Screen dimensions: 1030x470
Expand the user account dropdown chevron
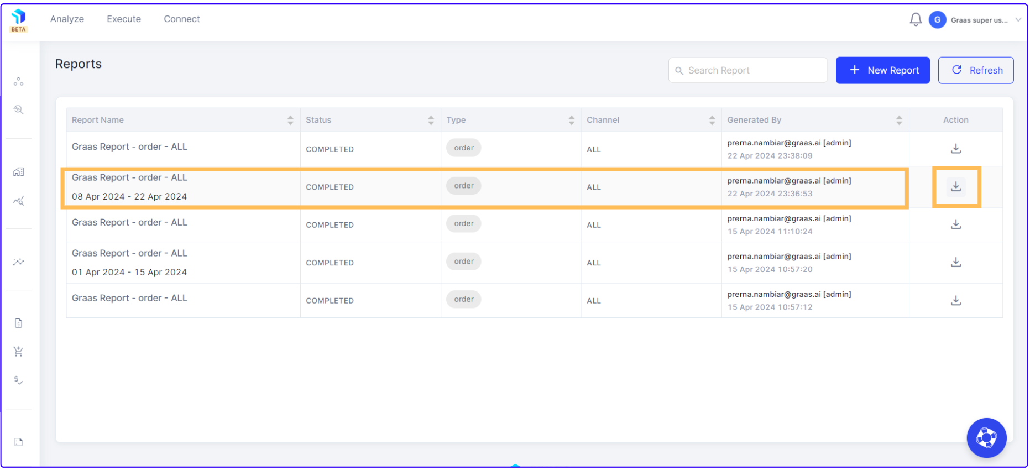coord(1018,20)
